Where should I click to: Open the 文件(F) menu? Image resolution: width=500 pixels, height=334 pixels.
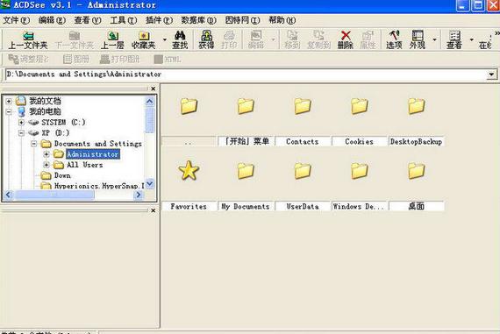coord(16,20)
